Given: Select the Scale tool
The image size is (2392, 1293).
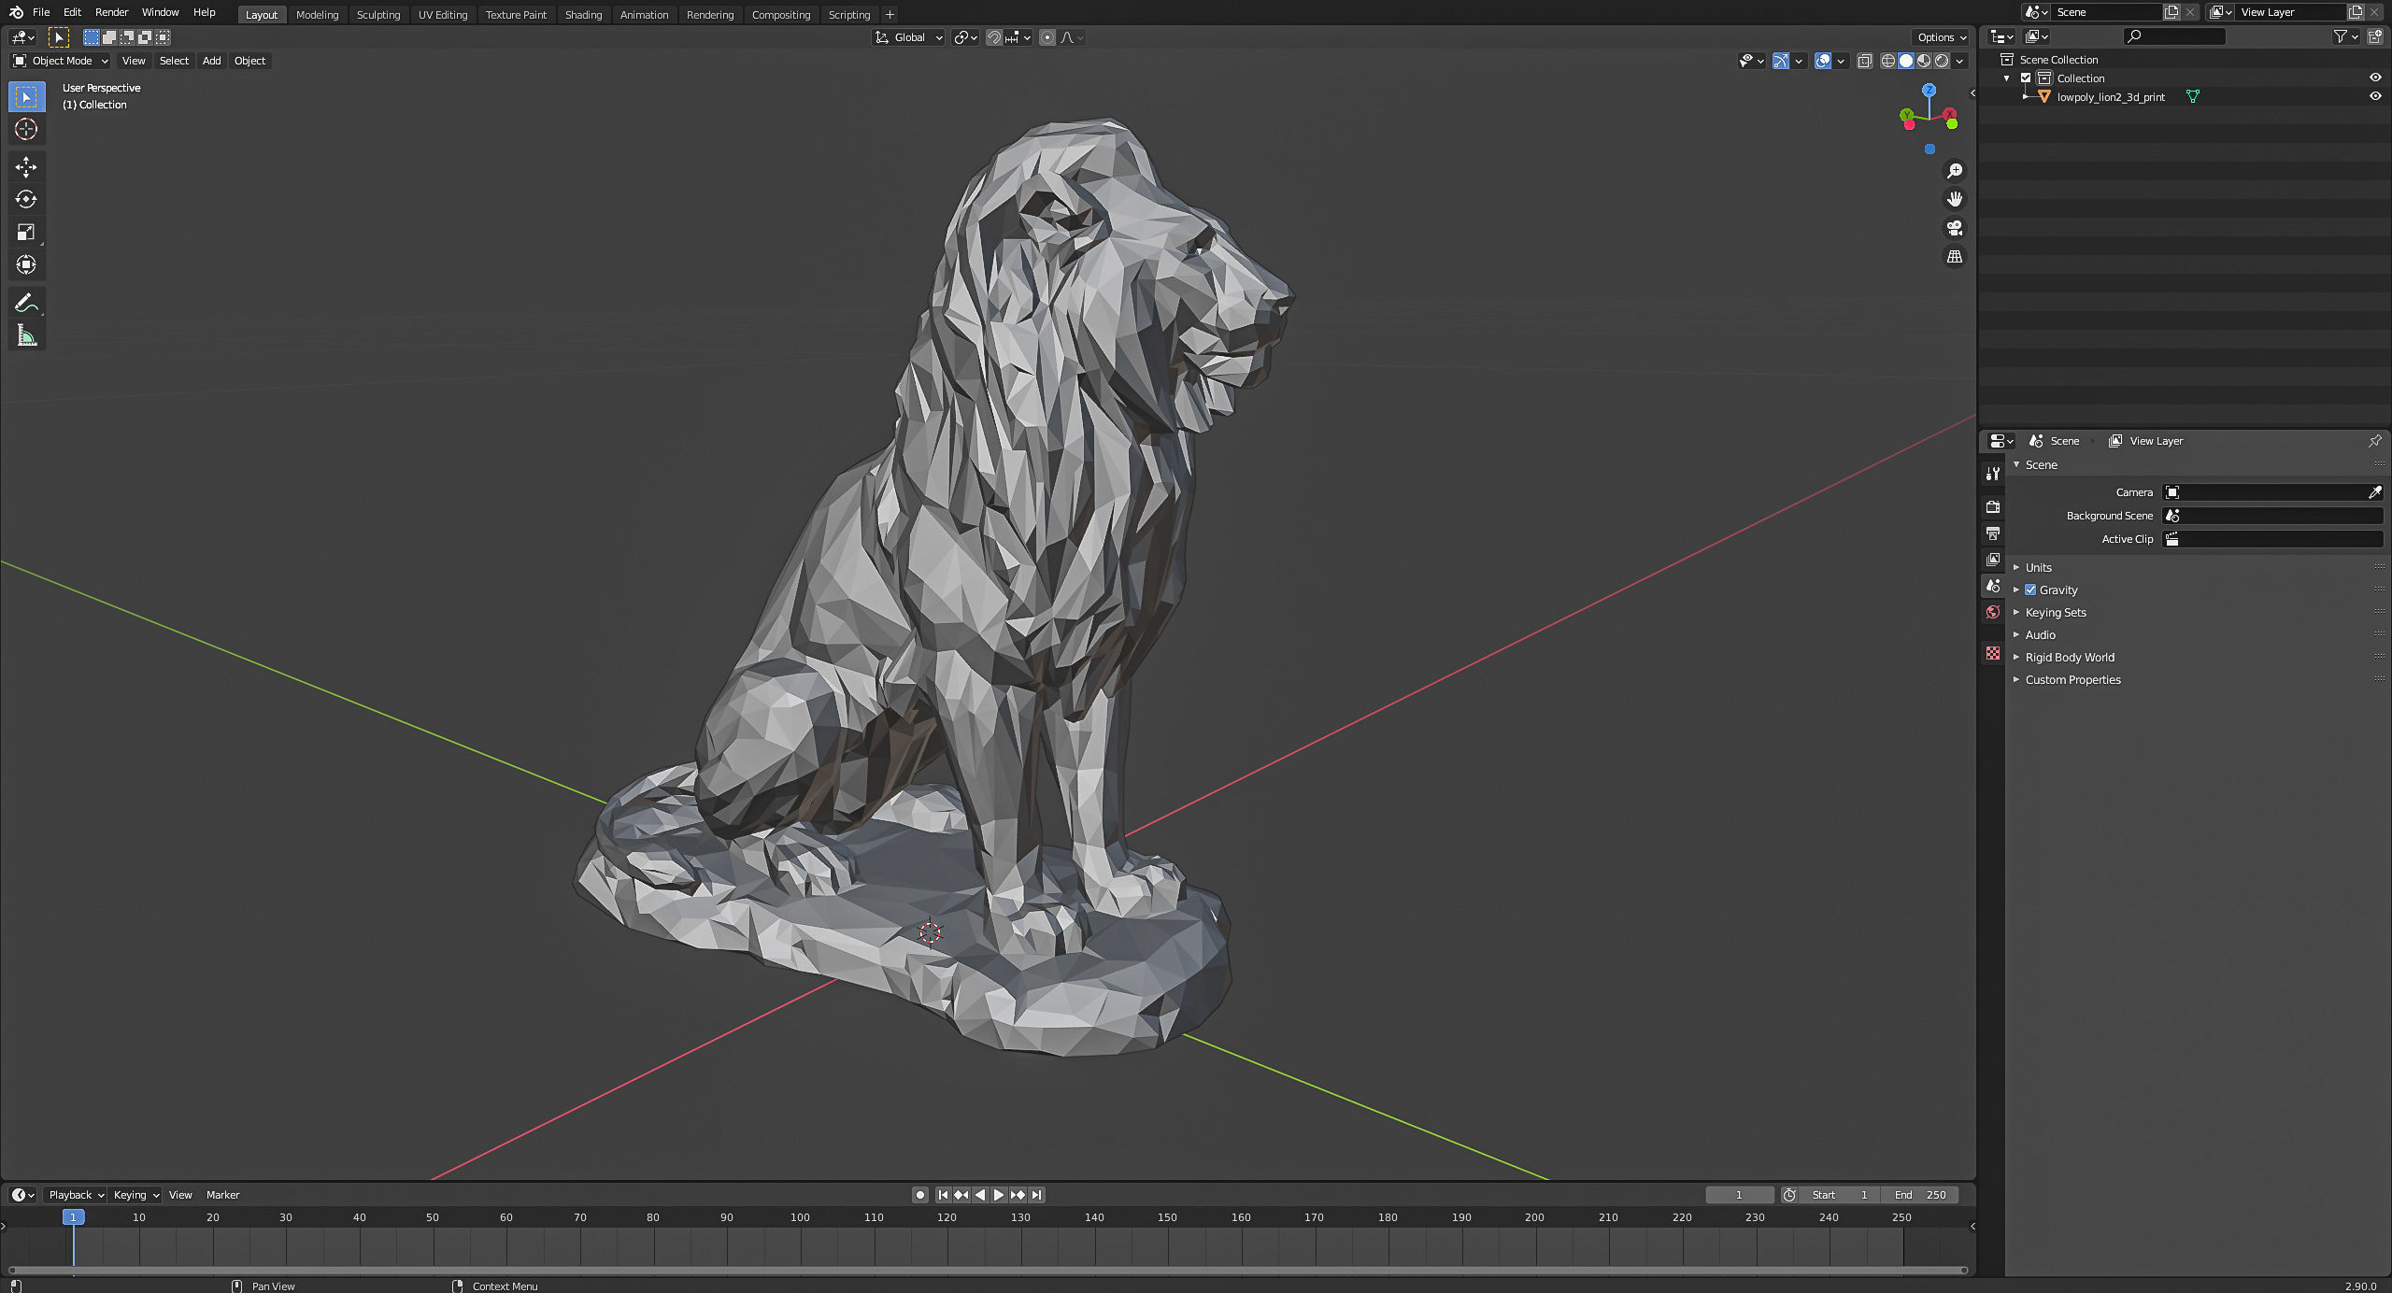Looking at the screenshot, I should click(26, 232).
